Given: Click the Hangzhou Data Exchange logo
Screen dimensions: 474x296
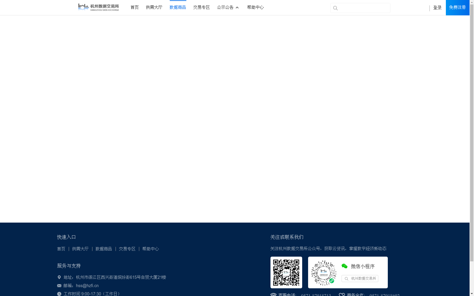Looking at the screenshot, I should [98, 7].
